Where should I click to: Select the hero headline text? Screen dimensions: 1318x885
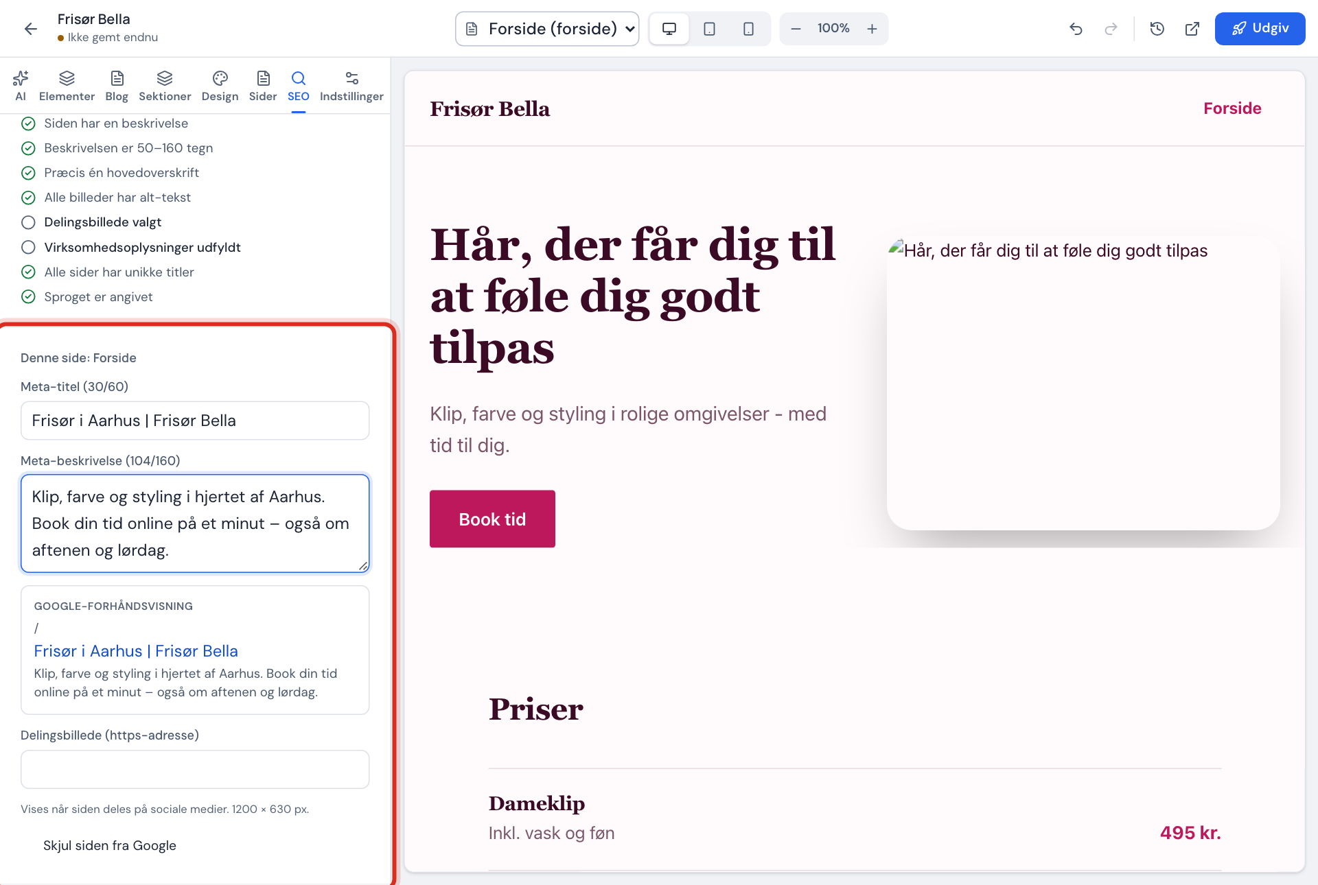pos(633,296)
